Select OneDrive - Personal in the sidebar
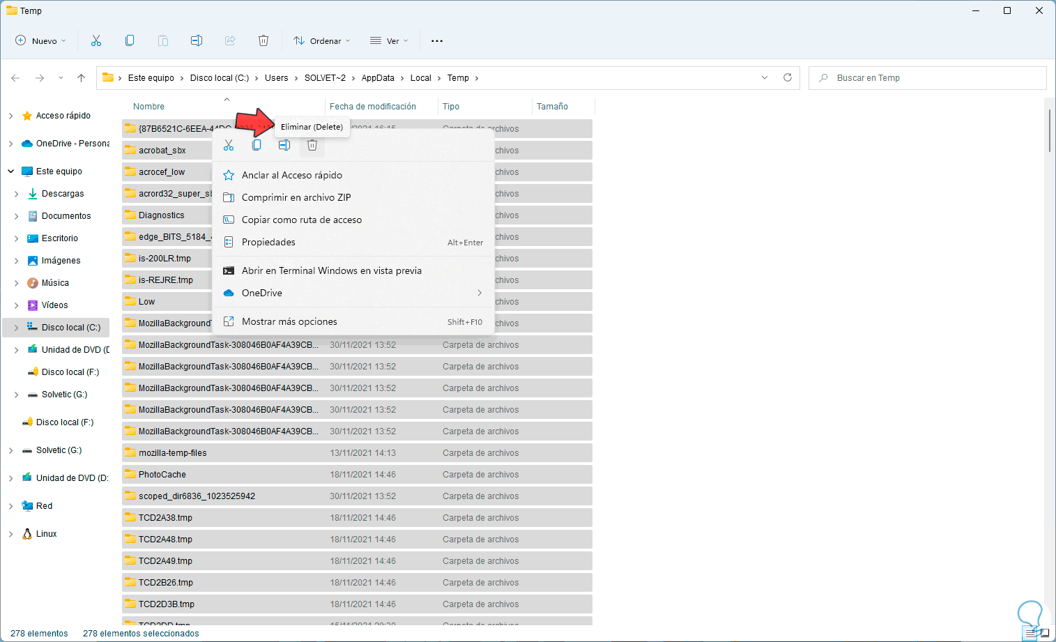Image resolution: width=1056 pixels, height=642 pixels. [72, 144]
